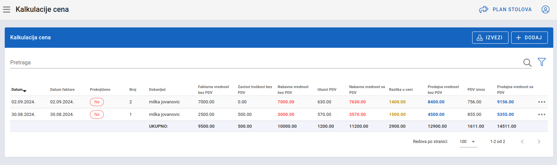The height and width of the screenshot is (165, 557).
Task: Sort by Datum fakture column header
Action: [62, 89]
